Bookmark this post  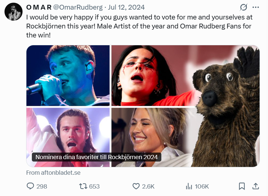[242, 186]
